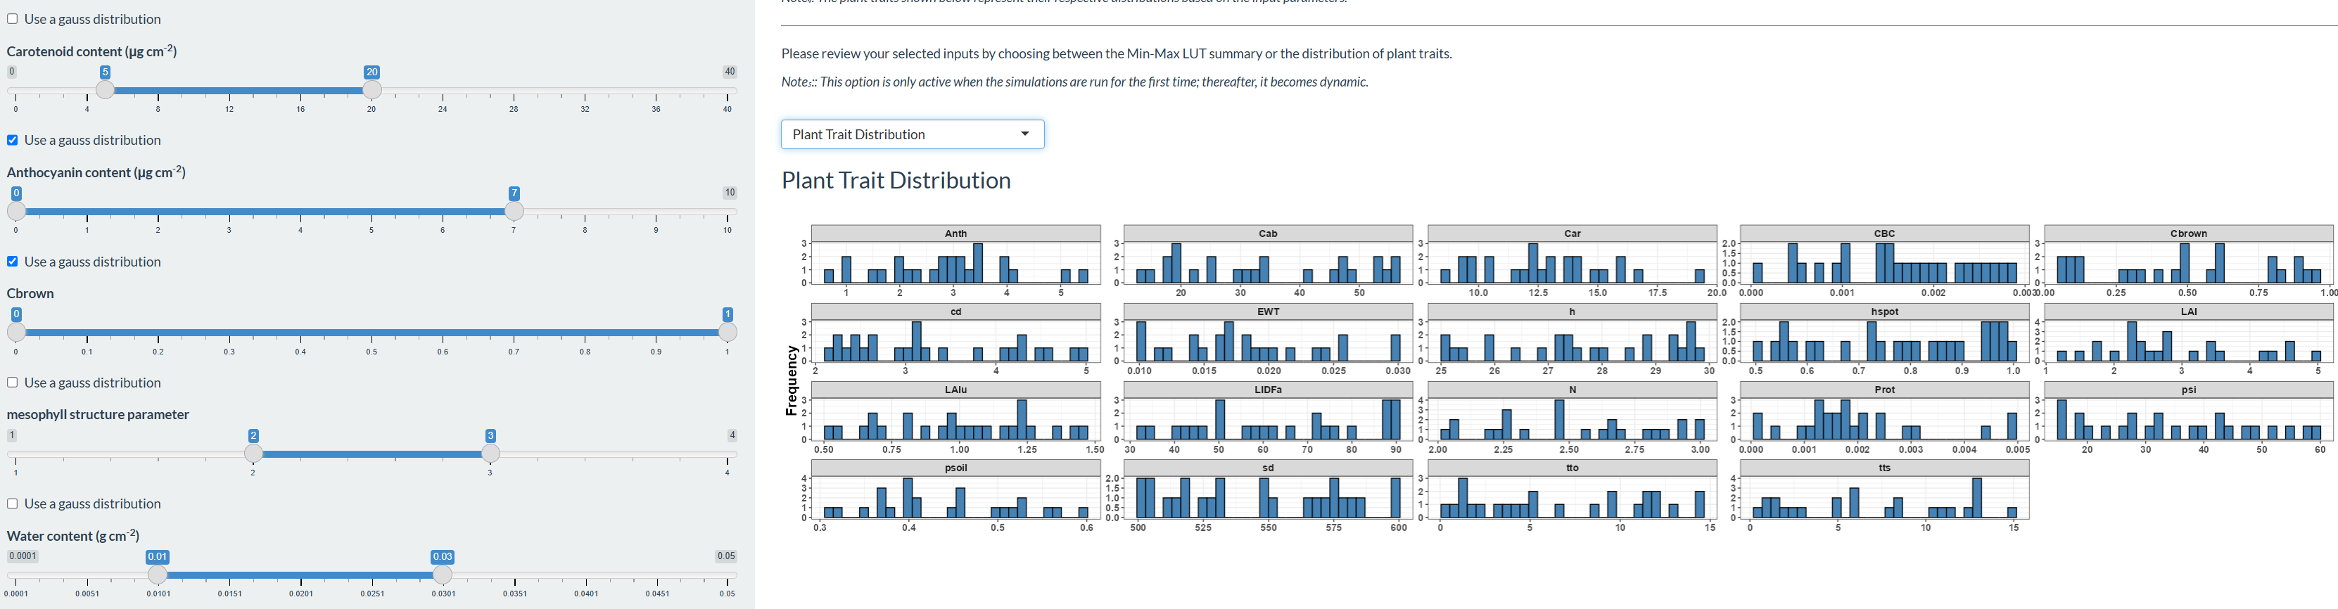Click the Water content label
The width and height of the screenshot is (2338, 609).
72,535
